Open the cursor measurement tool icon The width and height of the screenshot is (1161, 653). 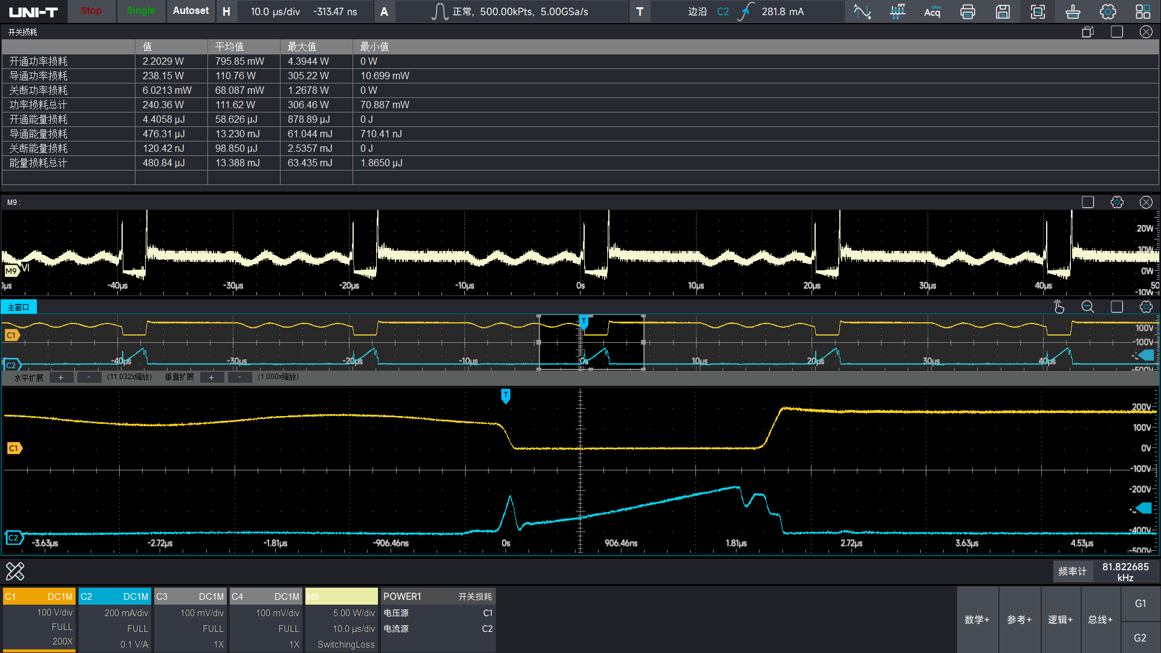click(862, 11)
